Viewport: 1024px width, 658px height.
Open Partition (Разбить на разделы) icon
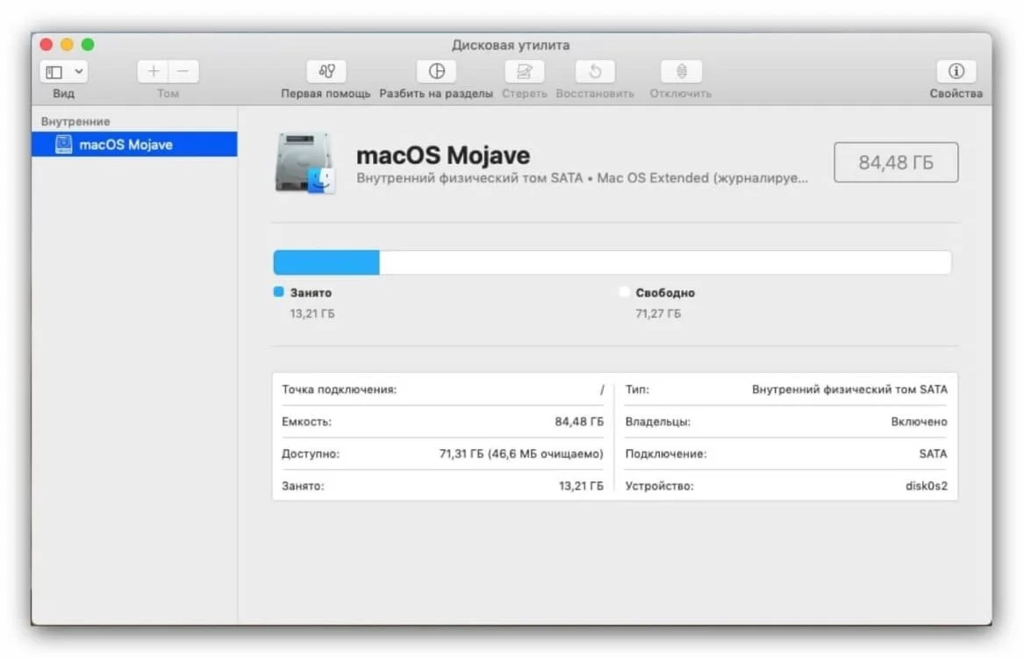pos(436,71)
